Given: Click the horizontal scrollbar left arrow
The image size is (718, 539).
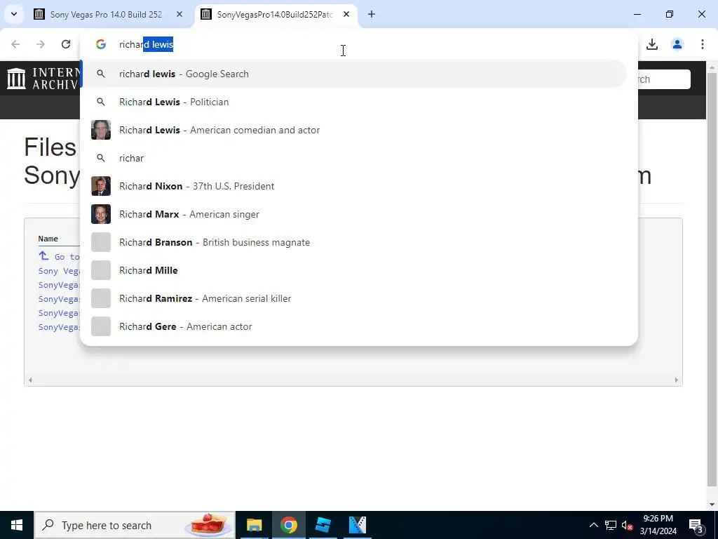Looking at the screenshot, I should click(30, 380).
